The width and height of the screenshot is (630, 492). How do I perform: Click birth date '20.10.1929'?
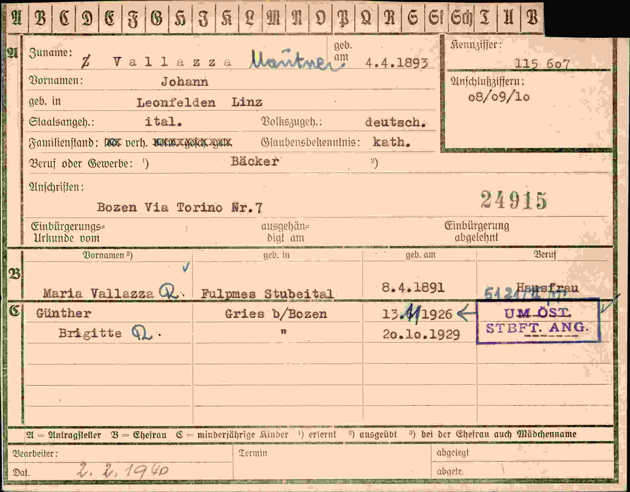(421, 335)
